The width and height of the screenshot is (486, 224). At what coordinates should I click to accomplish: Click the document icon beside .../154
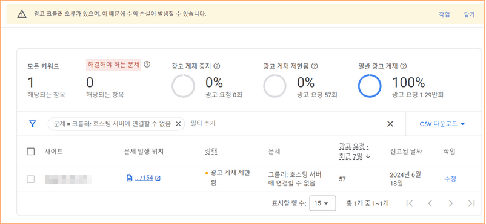[x=129, y=178]
